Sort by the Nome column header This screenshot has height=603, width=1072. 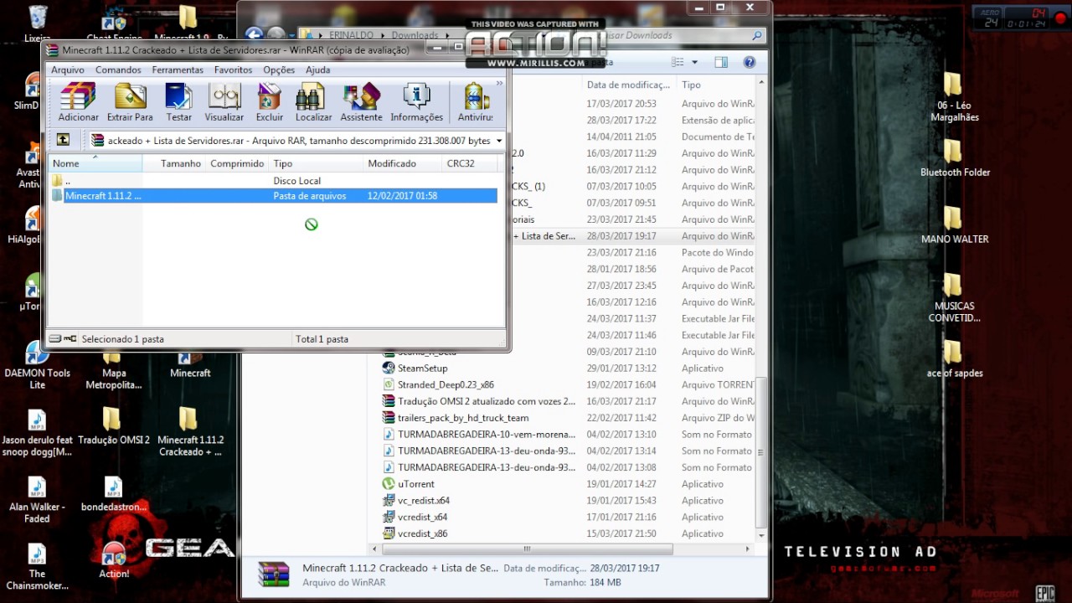tap(95, 163)
